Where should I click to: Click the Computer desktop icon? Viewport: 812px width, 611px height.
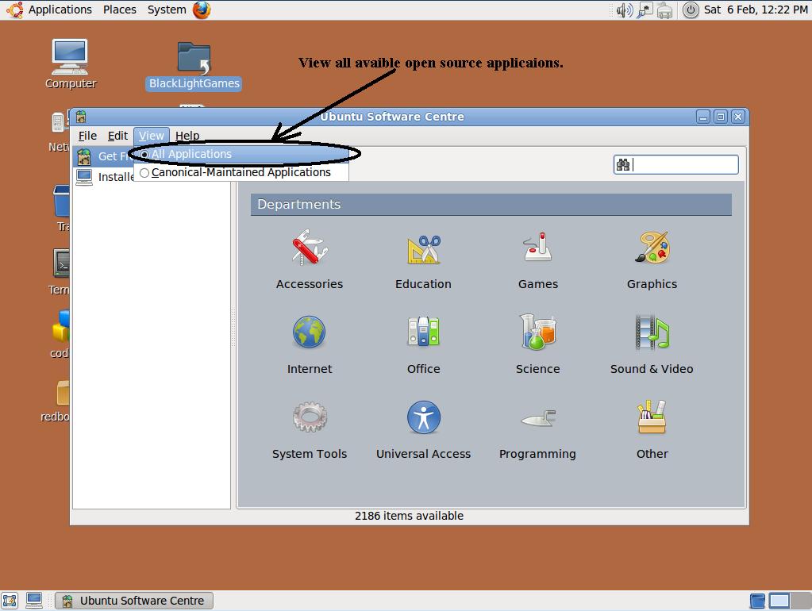pos(70,57)
